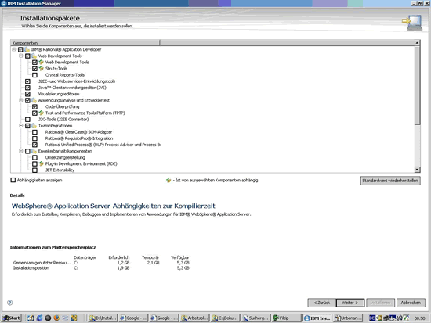Click the dependency icon beside Plug-in Development Environment
The width and height of the screenshot is (431, 323).
coord(42,163)
